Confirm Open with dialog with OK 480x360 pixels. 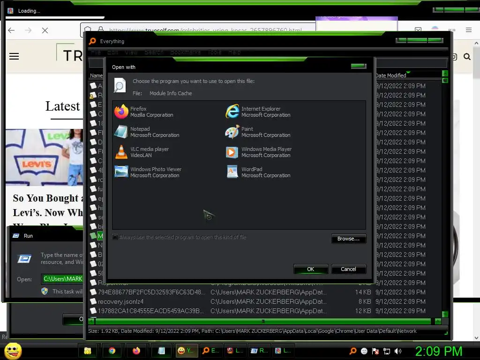(x=310, y=269)
